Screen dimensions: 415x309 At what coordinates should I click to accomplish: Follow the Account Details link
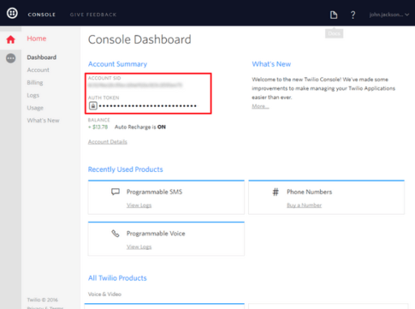point(108,142)
